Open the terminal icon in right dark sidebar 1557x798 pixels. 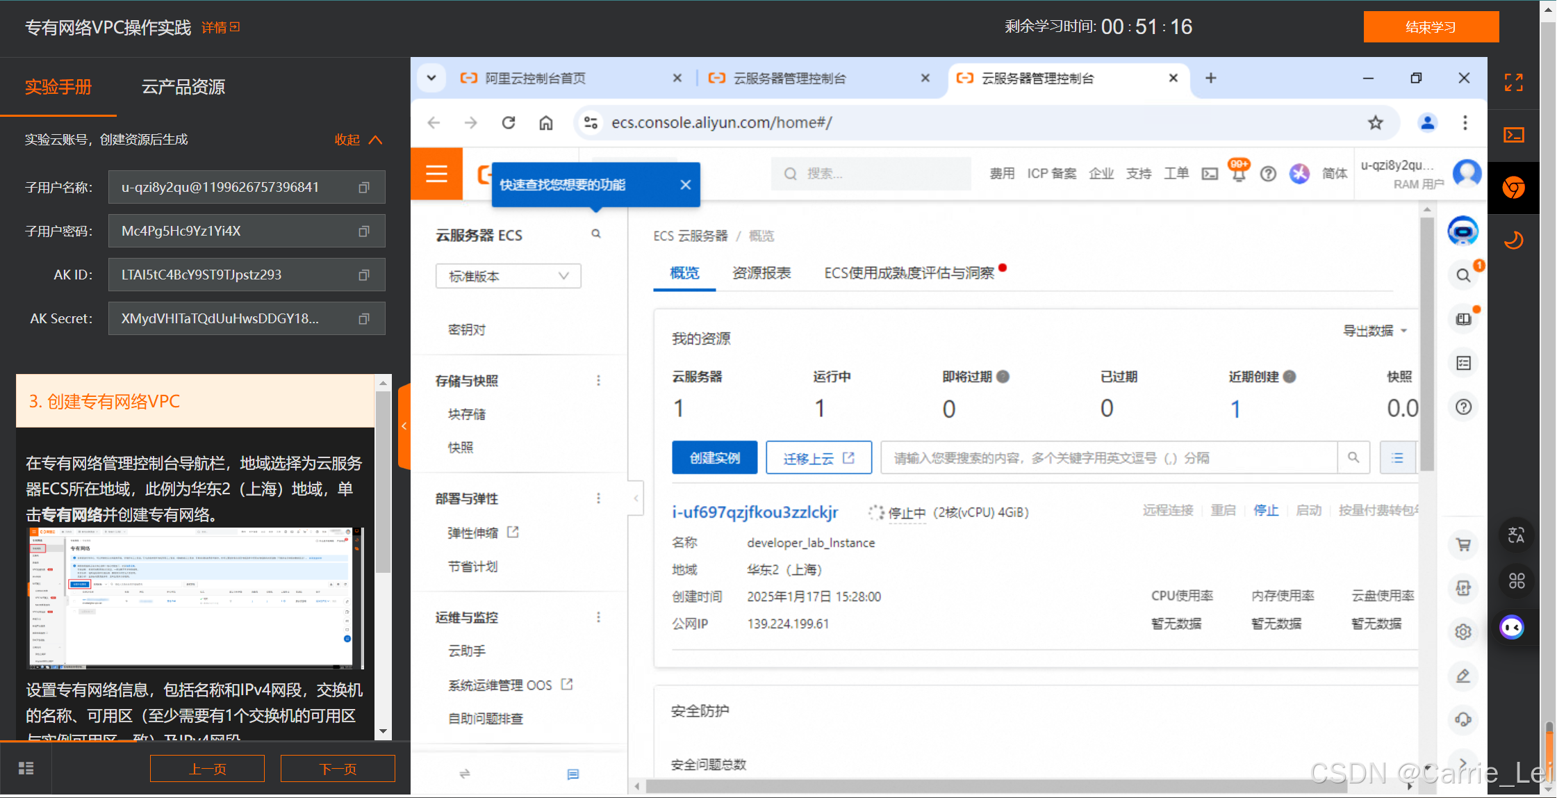(1513, 135)
